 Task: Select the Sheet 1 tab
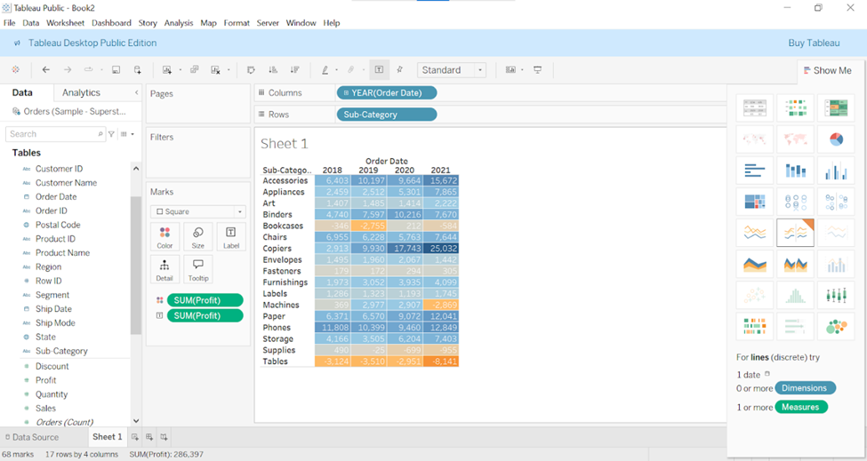[108, 437]
